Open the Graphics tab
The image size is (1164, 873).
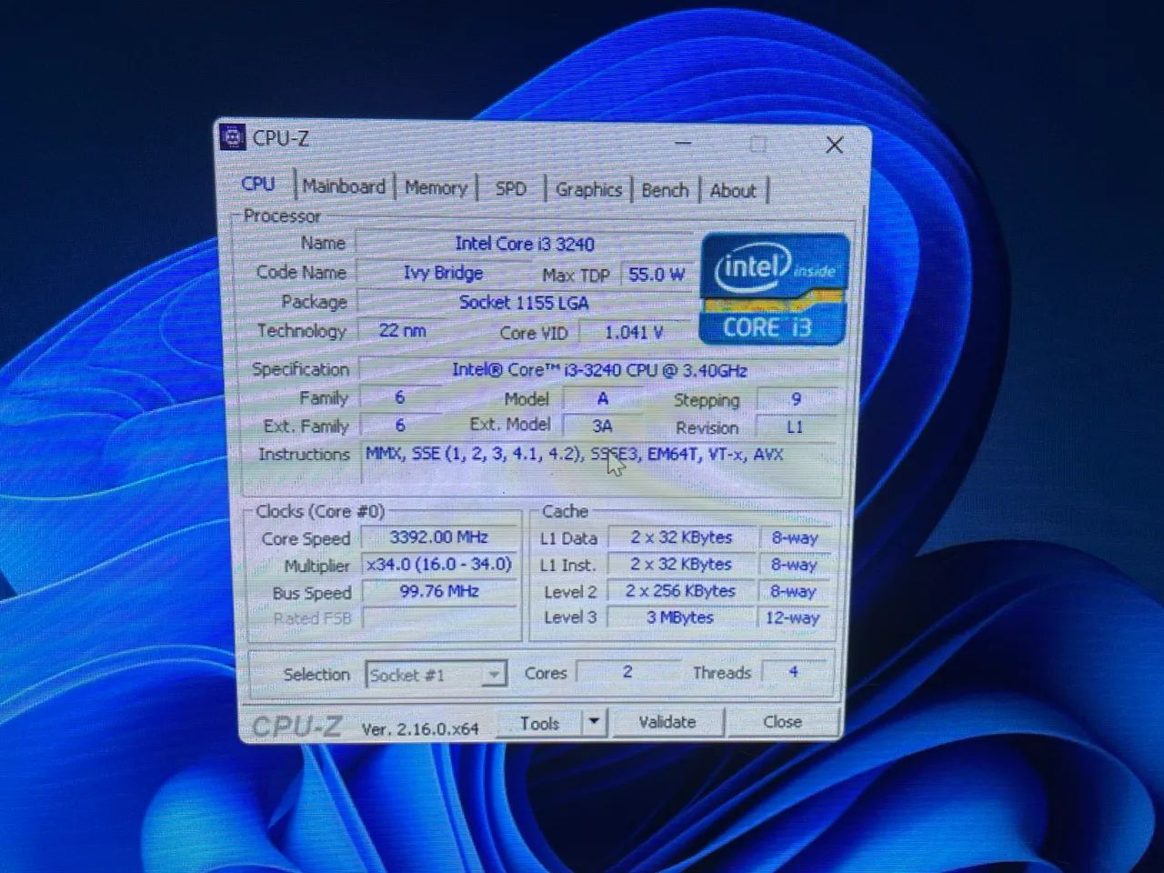(588, 190)
